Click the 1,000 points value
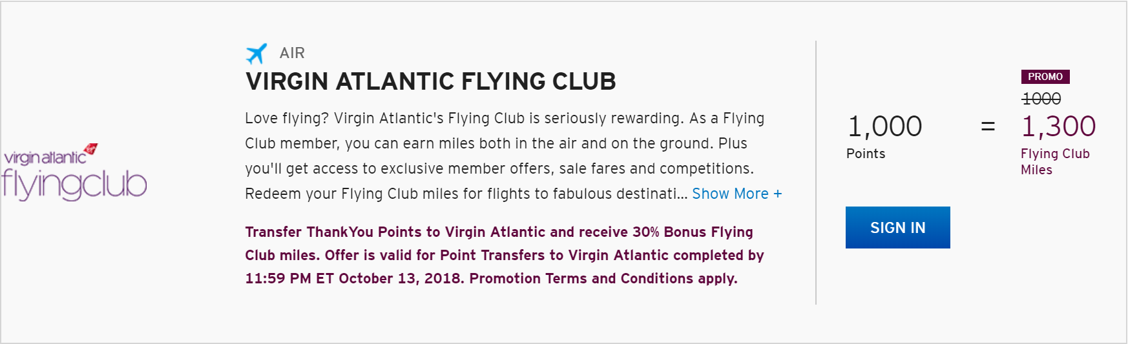 coord(884,126)
